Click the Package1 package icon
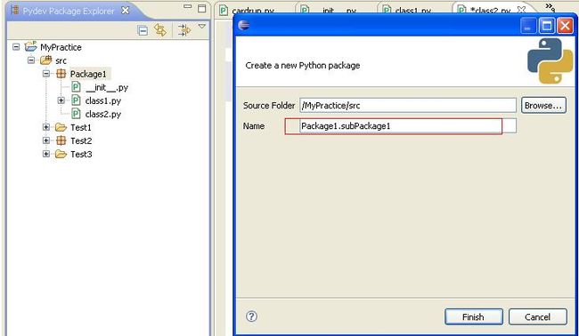Screen dimensions: 579x336 pos(61,74)
